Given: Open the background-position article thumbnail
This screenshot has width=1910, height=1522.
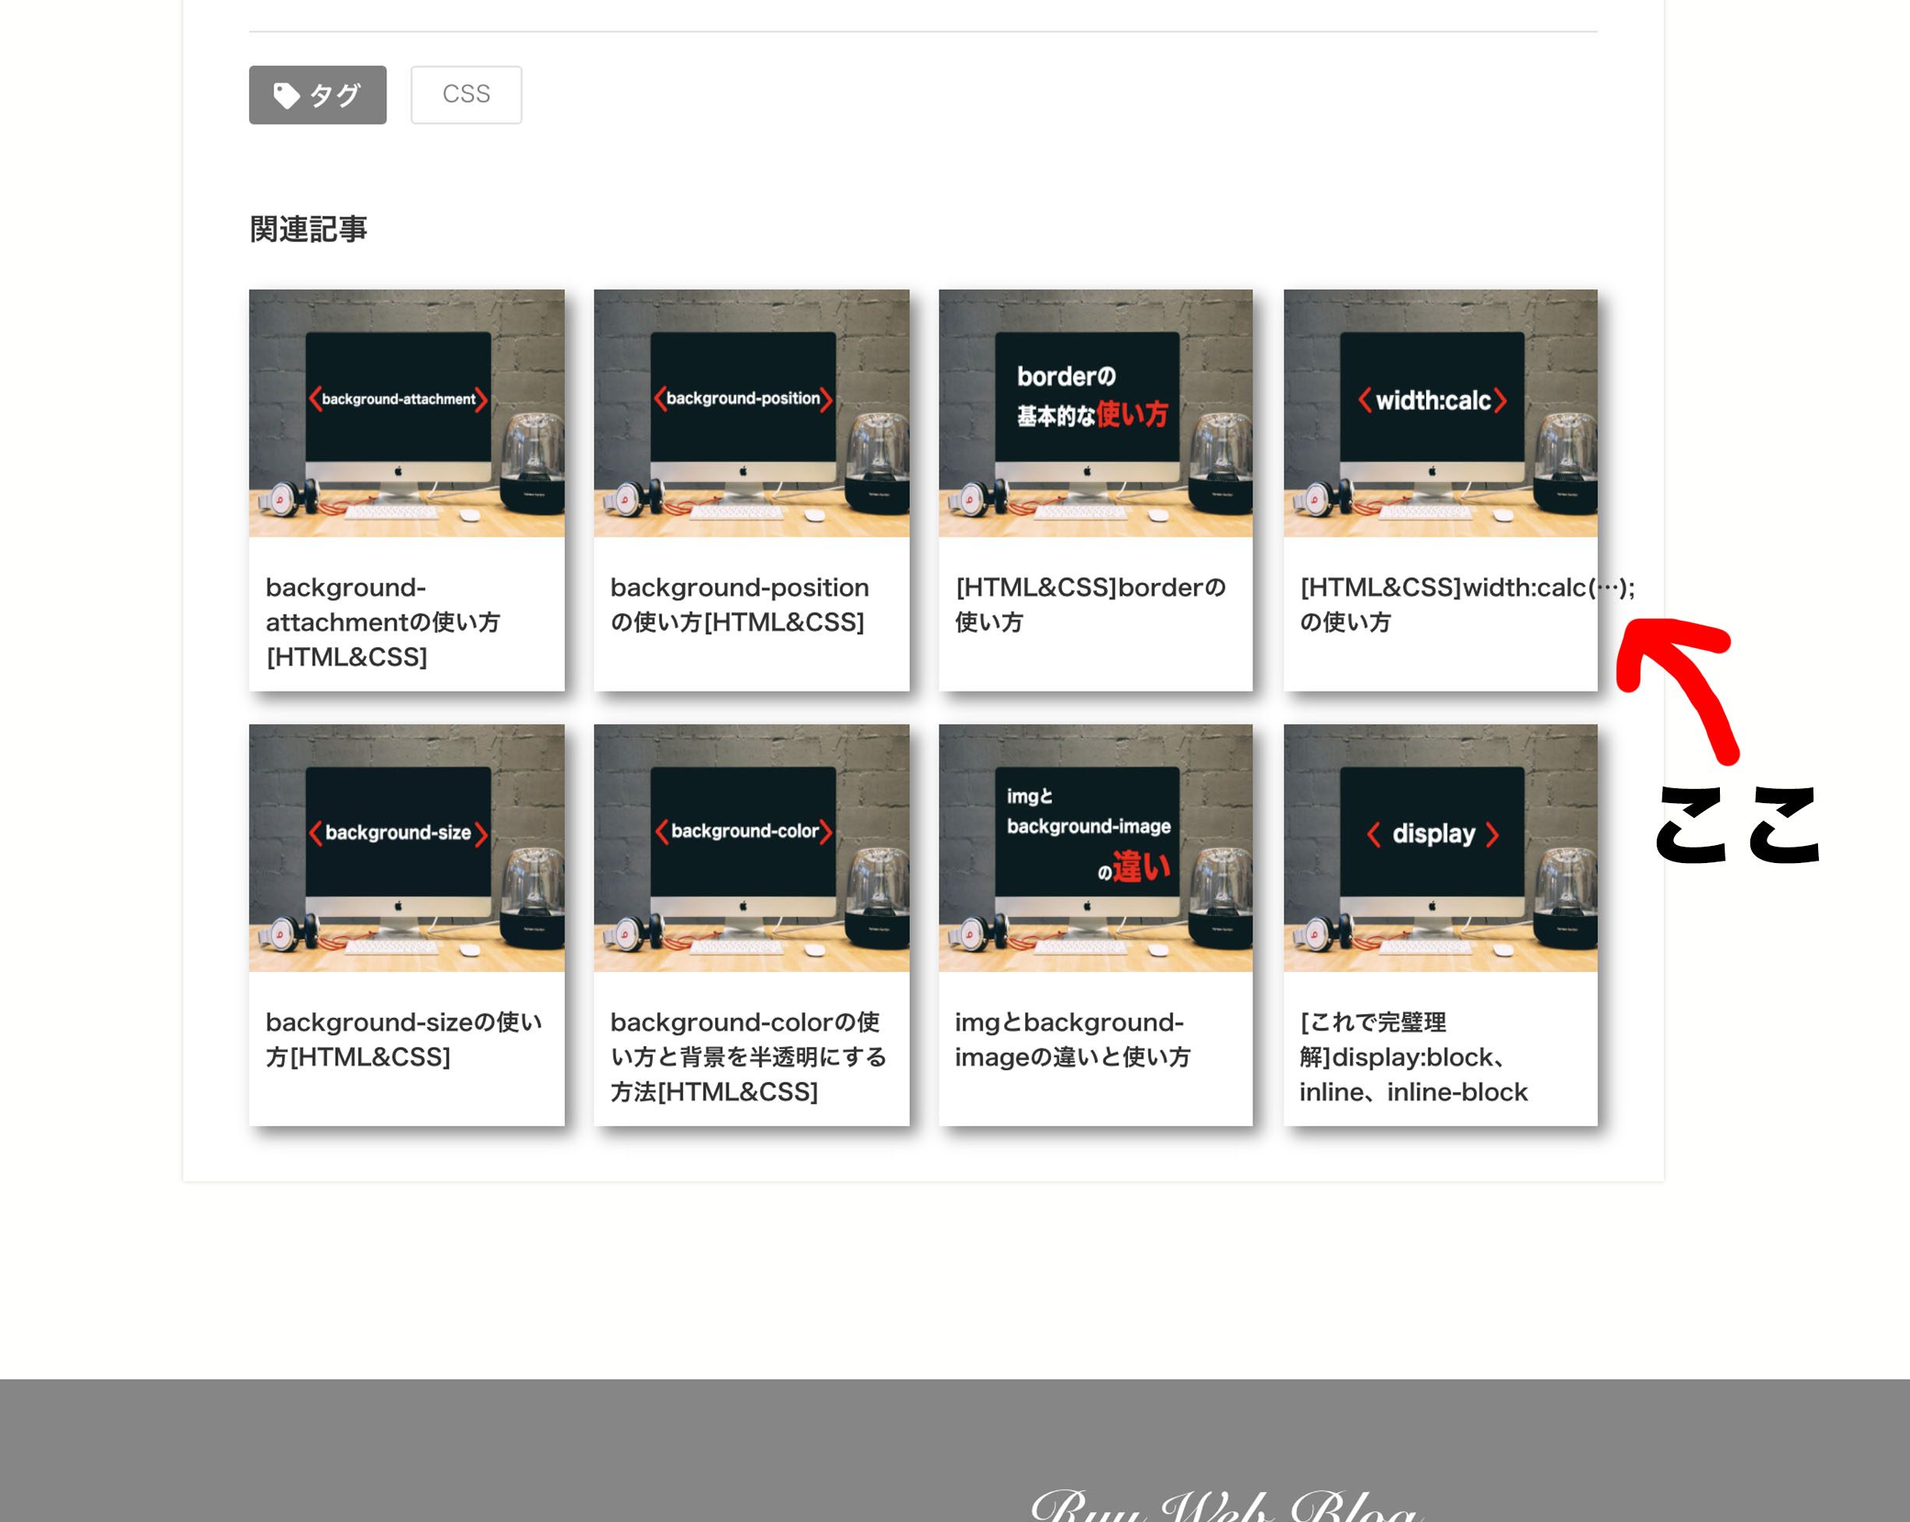Looking at the screenshot, I should (x=751, y=413).
